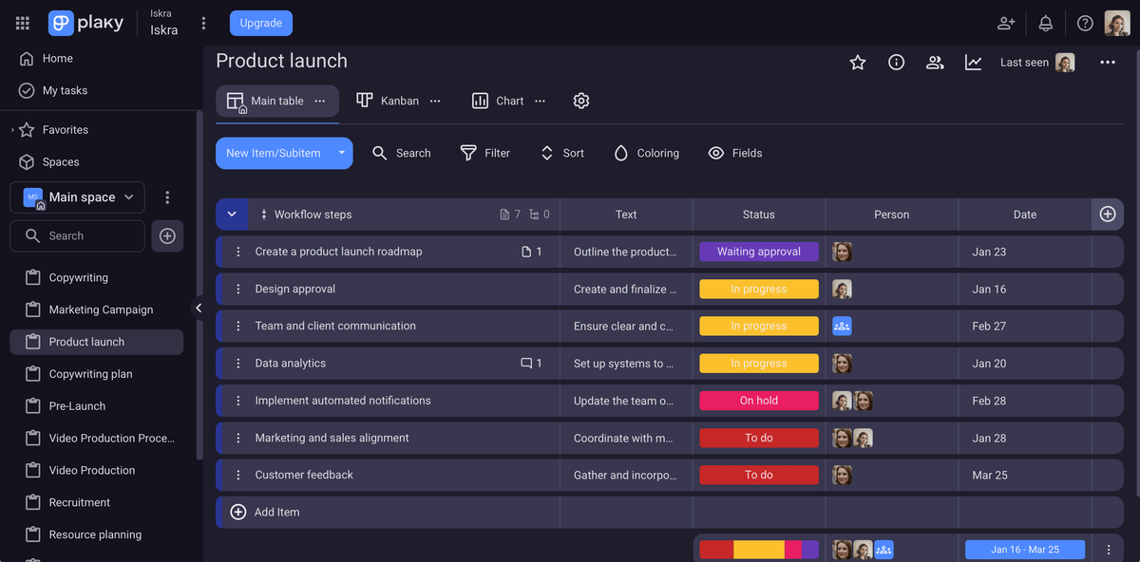
Task: Open the New Item/Subitem dropdown arrow
Action: 341,153
